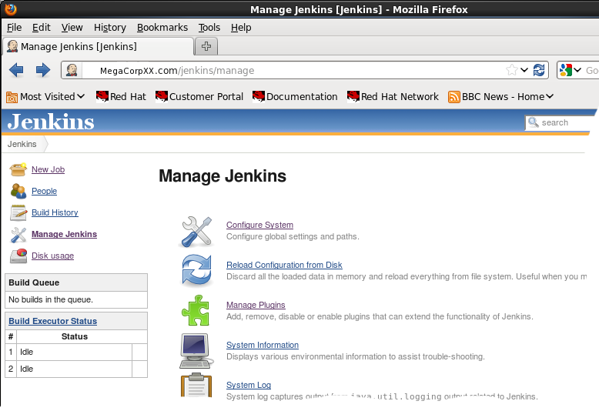This screenshot has width=599, height=411.
Task: Open the Tools menu
Action: coord(209,28)
